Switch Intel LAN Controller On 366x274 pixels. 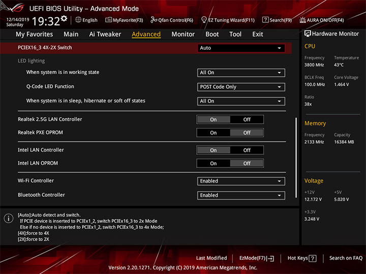[213, 150]
